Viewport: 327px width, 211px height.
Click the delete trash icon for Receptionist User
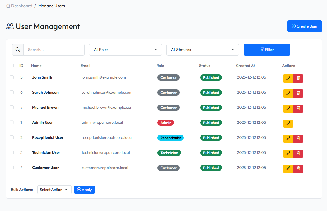(x=298, y=139)
